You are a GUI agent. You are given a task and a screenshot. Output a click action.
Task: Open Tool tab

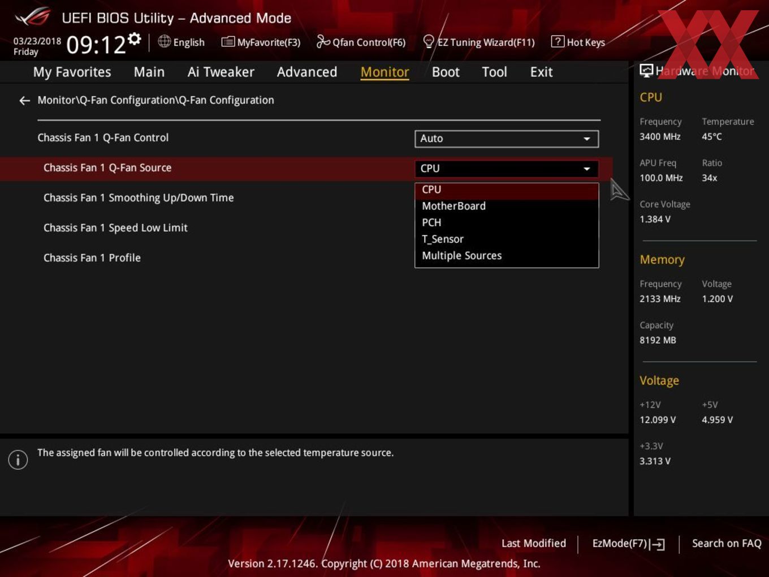(494, 72)
